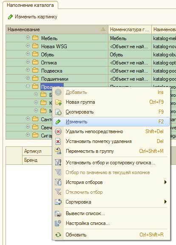This screenshot has width=176, height=245.
Task: Click katalog-opt cell in Оптика row
Action: click(x=164, y=63)
